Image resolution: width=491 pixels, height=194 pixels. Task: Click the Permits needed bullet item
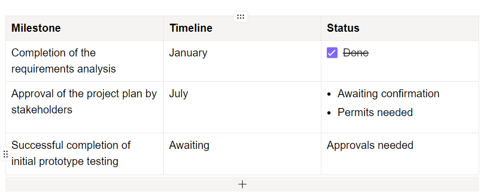pos(375,112)
